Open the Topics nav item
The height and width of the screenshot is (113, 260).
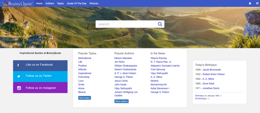click(x=60, y=3)
